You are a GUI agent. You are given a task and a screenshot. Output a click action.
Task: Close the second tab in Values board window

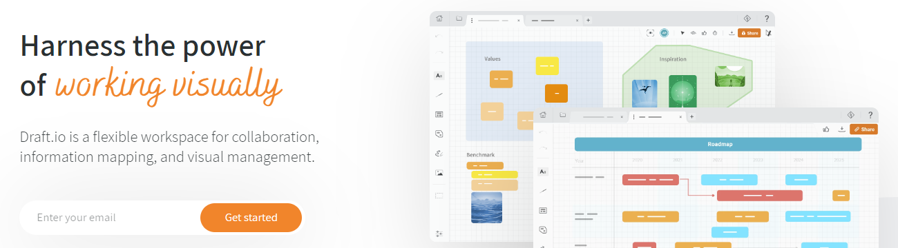click(x=577, y=20)
